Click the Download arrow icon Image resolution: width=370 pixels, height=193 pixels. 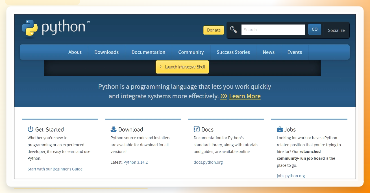click(x=114, y=129)
